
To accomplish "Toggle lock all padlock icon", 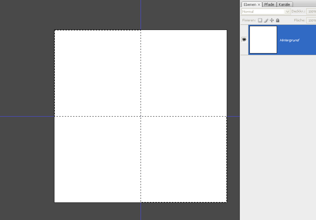I will [277, 20].
